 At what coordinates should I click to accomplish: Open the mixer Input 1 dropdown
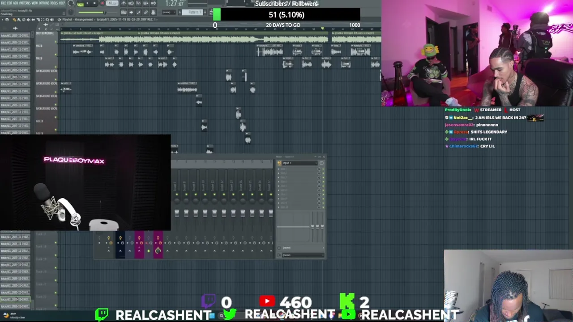point(300,163)
